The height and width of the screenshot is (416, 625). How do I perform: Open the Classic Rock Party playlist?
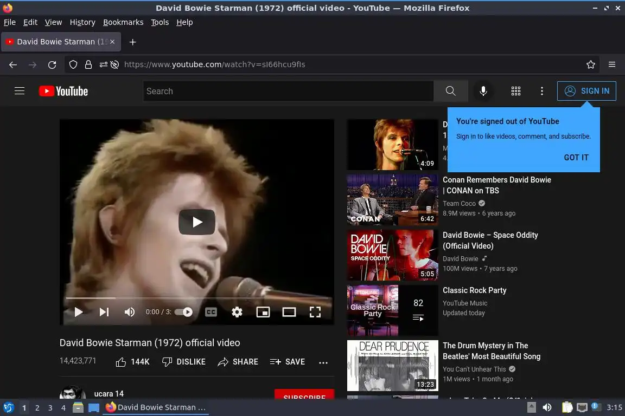(474, 290)
